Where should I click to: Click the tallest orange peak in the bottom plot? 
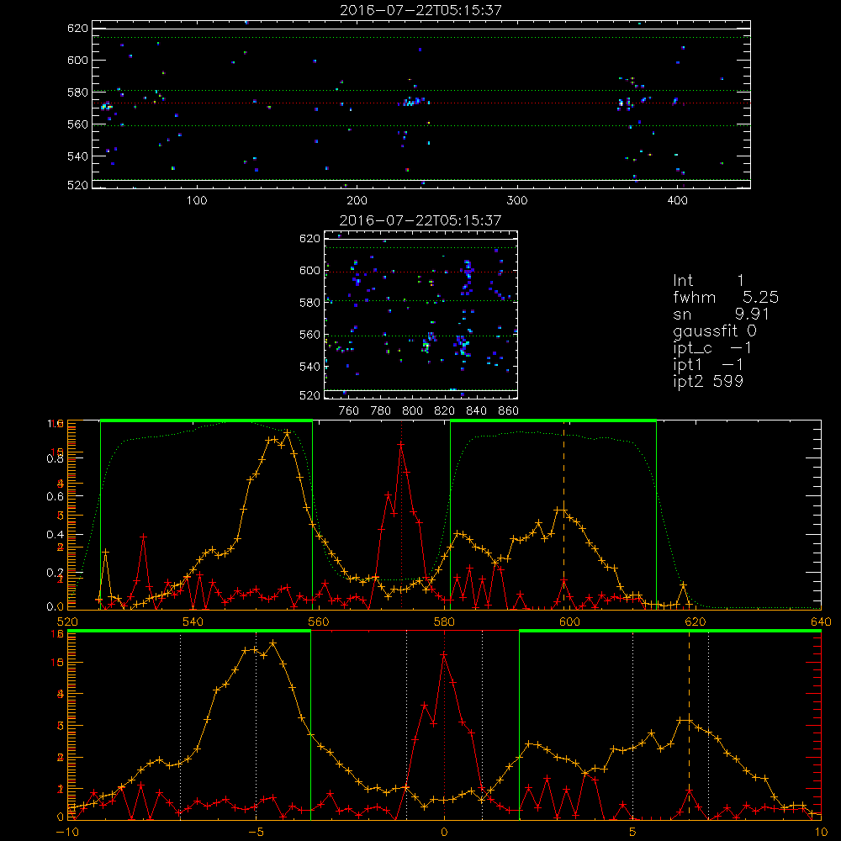click(x=273, y=643)
